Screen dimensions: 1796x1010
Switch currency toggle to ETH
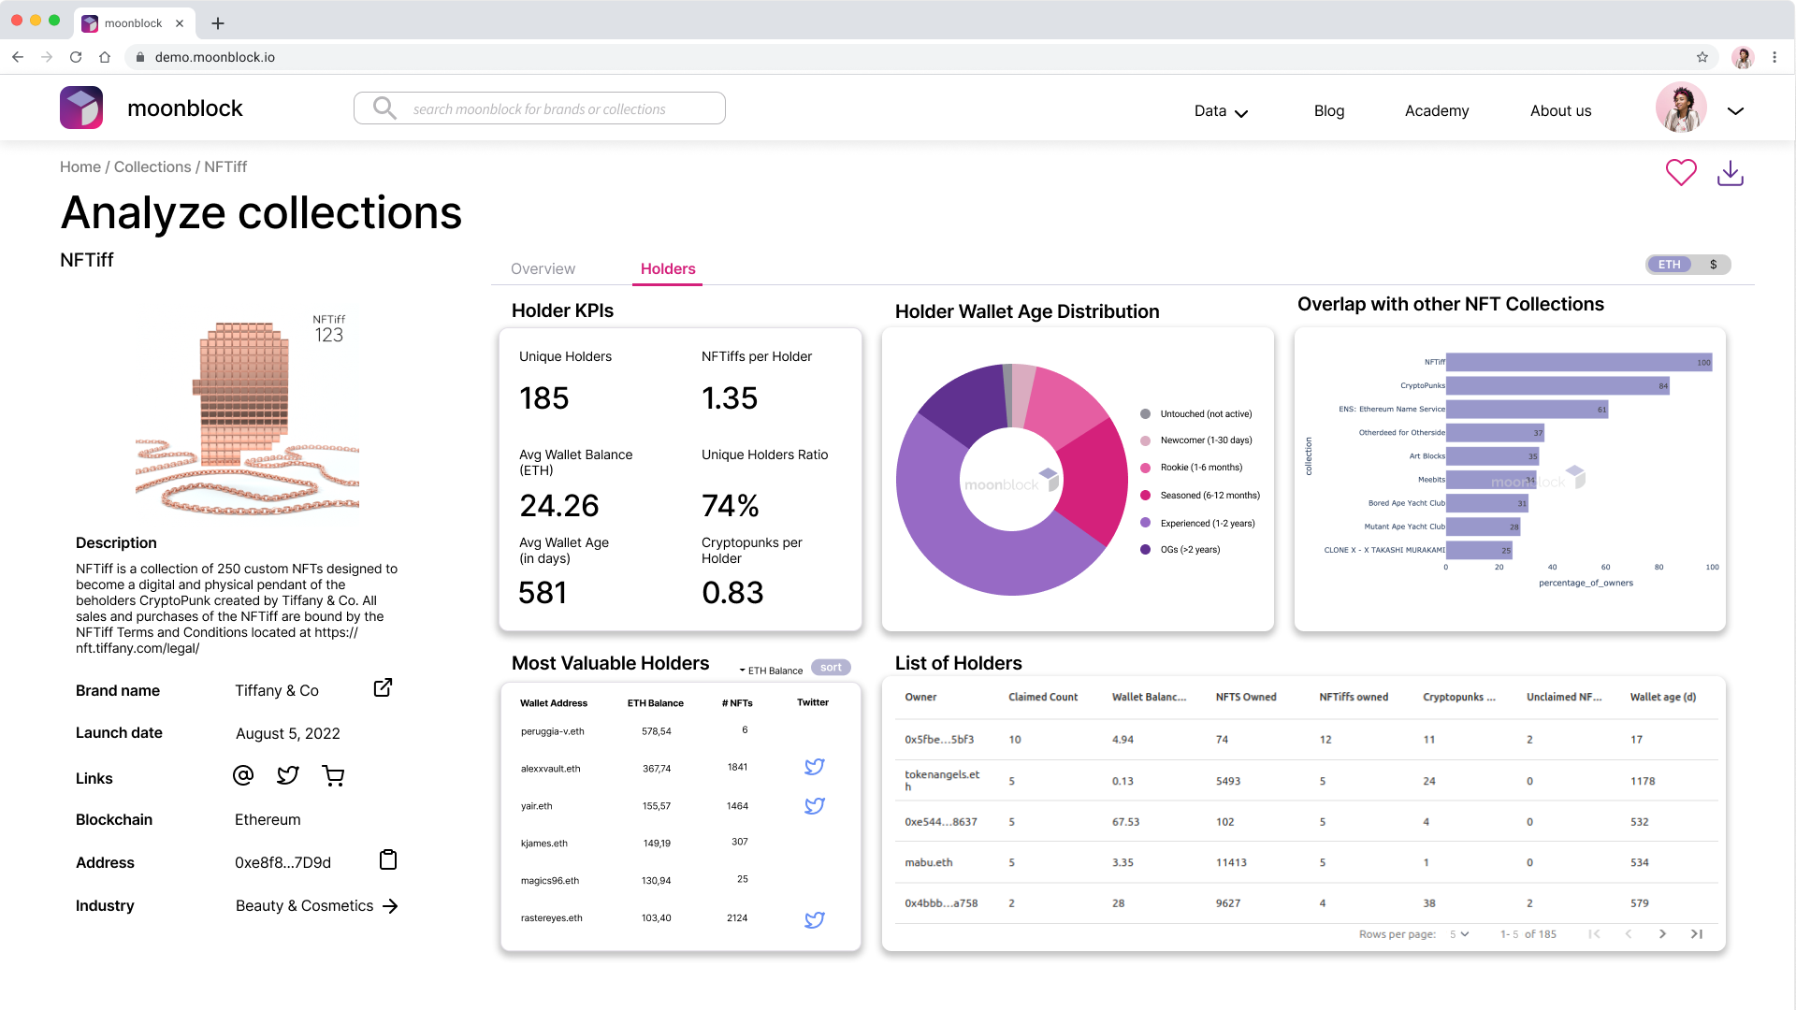[x=1669, y=265]
